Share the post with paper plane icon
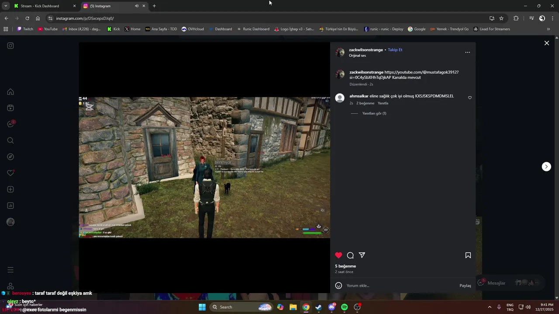The image size is (559, 314). 362,255
